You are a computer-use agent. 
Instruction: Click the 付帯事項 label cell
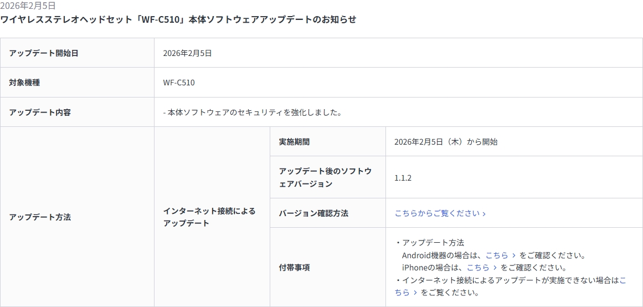pyautogui.click(x=294, y=268)
